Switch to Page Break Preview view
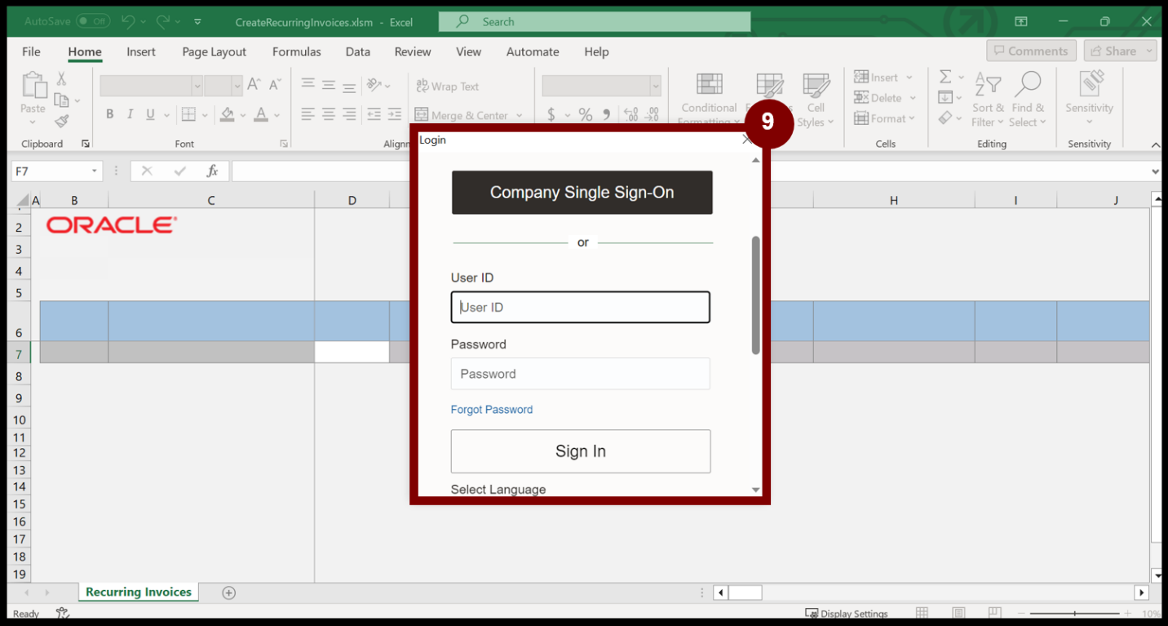The width and height of the screenshot is (1168, 626). (x=994, y=613)
